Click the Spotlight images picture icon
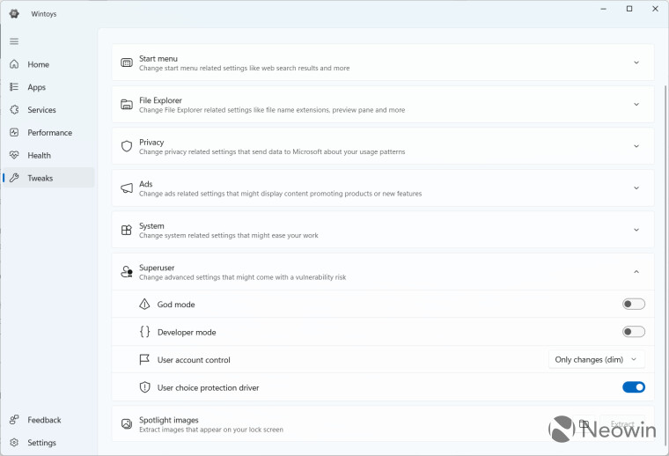 127,424
